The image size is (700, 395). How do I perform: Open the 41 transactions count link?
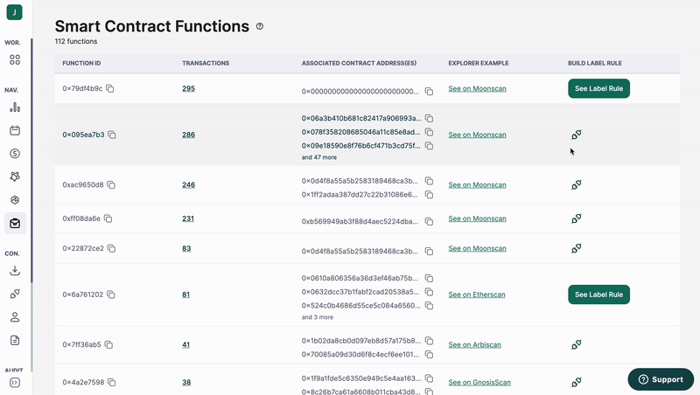(185, 344)
